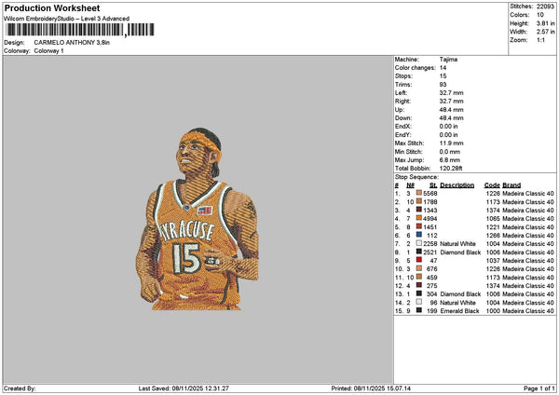Select stitch count 304 in stop 13

click(x=431, y=294)
